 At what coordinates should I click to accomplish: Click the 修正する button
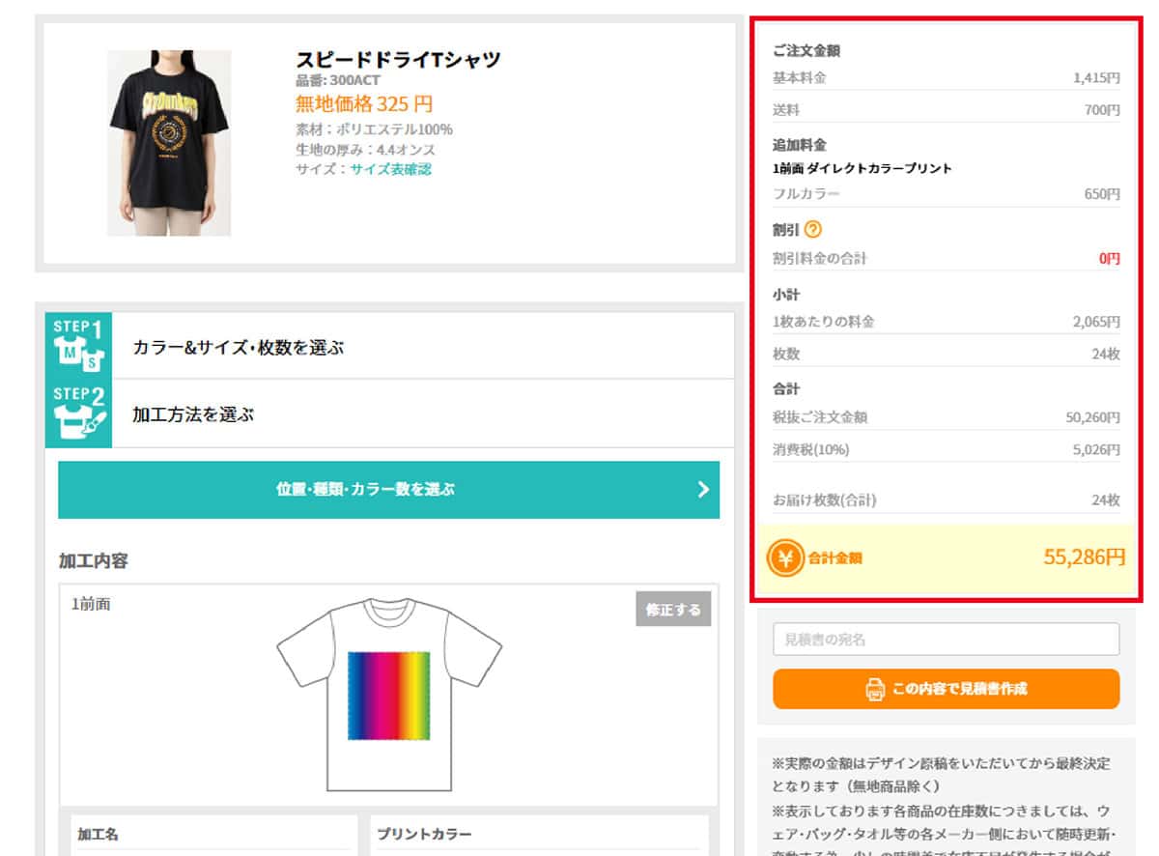pyautogui.click(x=673, y=610)
